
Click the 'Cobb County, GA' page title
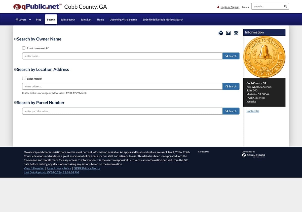click(86, 7)
